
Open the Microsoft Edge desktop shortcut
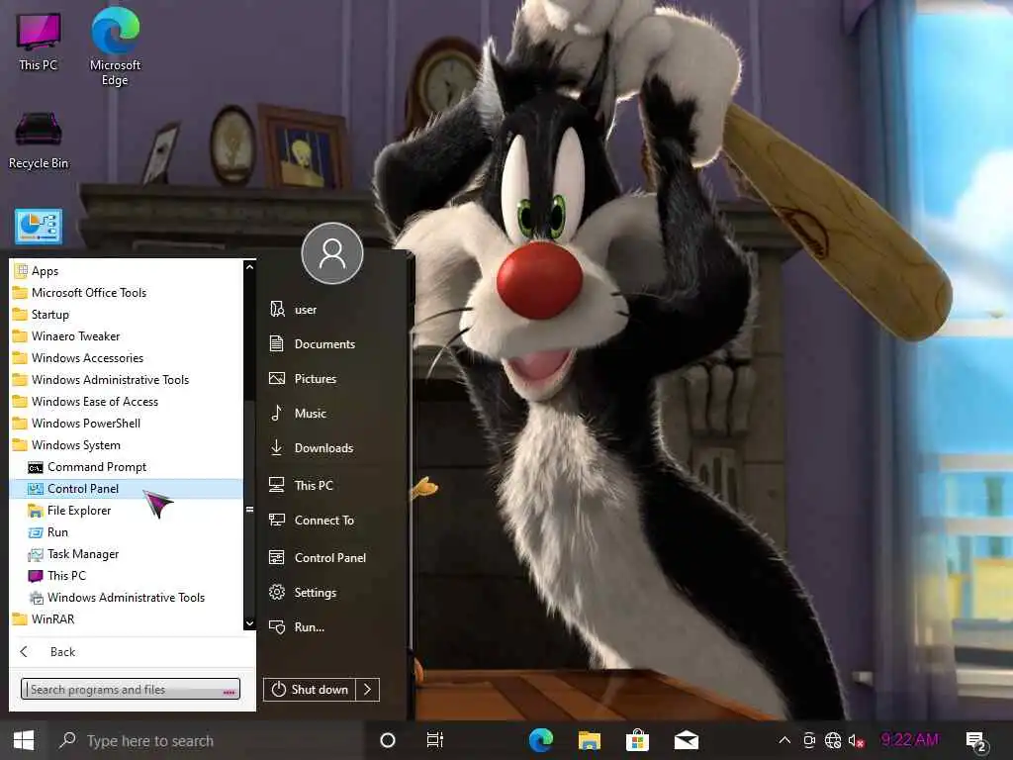115,47
